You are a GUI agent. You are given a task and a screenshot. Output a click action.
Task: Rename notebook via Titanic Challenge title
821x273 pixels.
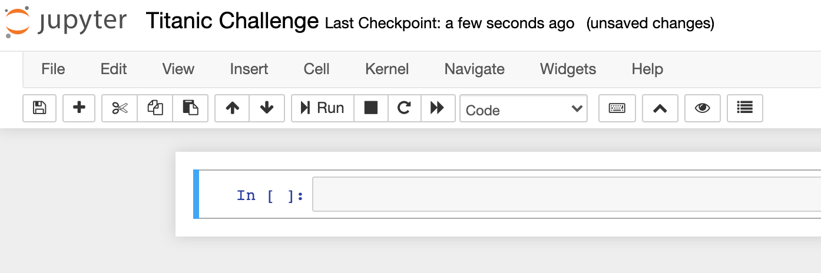[x=232, y=22]
